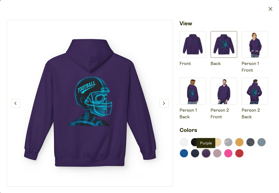
Task: Switch hoodie to navy swatch
Action: tap(195, 153)
